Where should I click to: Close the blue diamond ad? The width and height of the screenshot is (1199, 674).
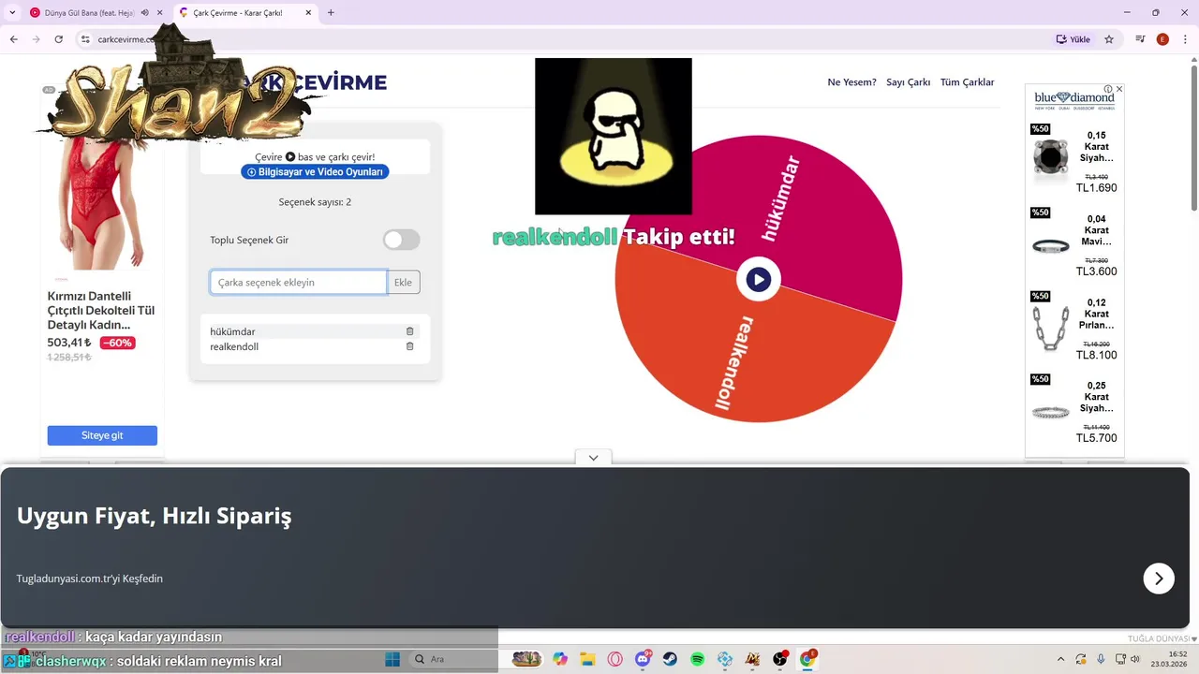(1119, 89)
